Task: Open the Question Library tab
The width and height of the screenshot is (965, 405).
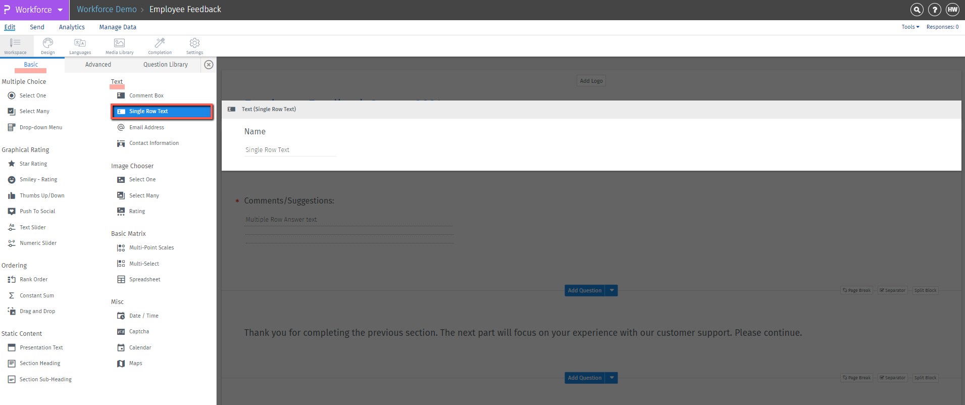Action: click(x=166, y=64)
